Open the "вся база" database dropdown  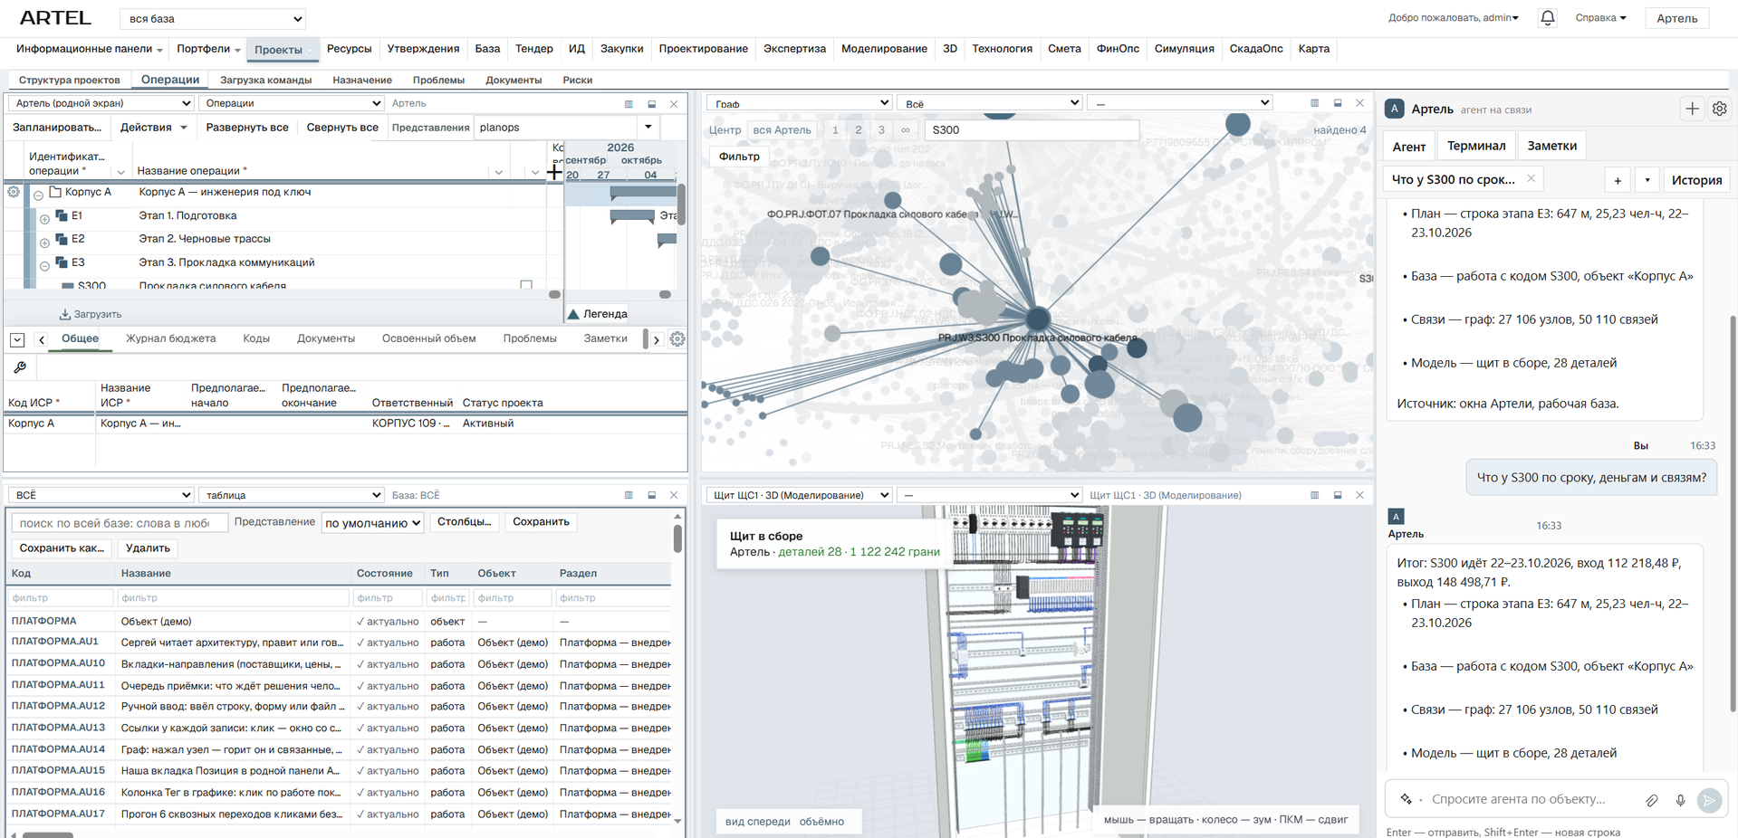[x=213, y=18]
